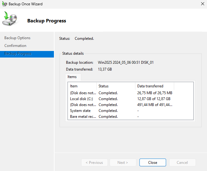
Task: Click the grayed-out Cancel button
Action: click(182, 163)
